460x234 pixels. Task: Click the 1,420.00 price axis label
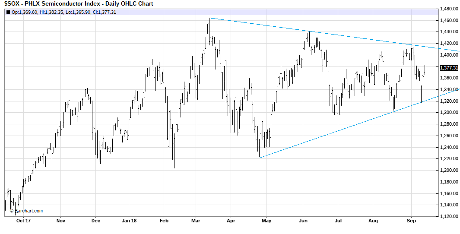point(449,44)
